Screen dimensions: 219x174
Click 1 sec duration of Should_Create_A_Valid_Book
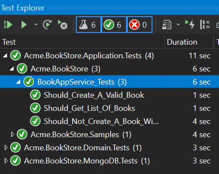(202, 95)
